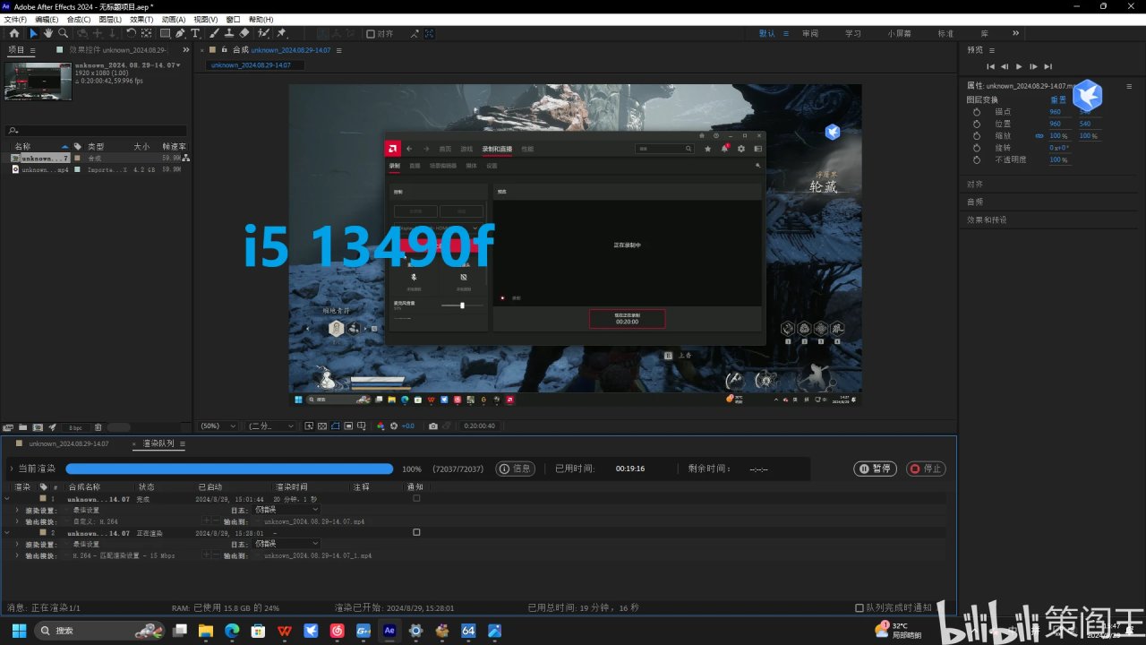Open output file unknown_2024.08.29-14.07_1.mp4 link

coord(318,555)
